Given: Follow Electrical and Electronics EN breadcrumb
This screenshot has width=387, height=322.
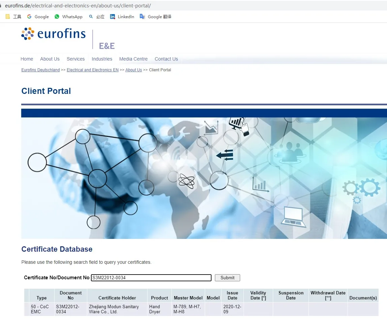Looking at the screenshot, I should coord(93,70).
